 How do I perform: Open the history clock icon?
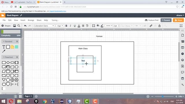[x=182, y=54]
